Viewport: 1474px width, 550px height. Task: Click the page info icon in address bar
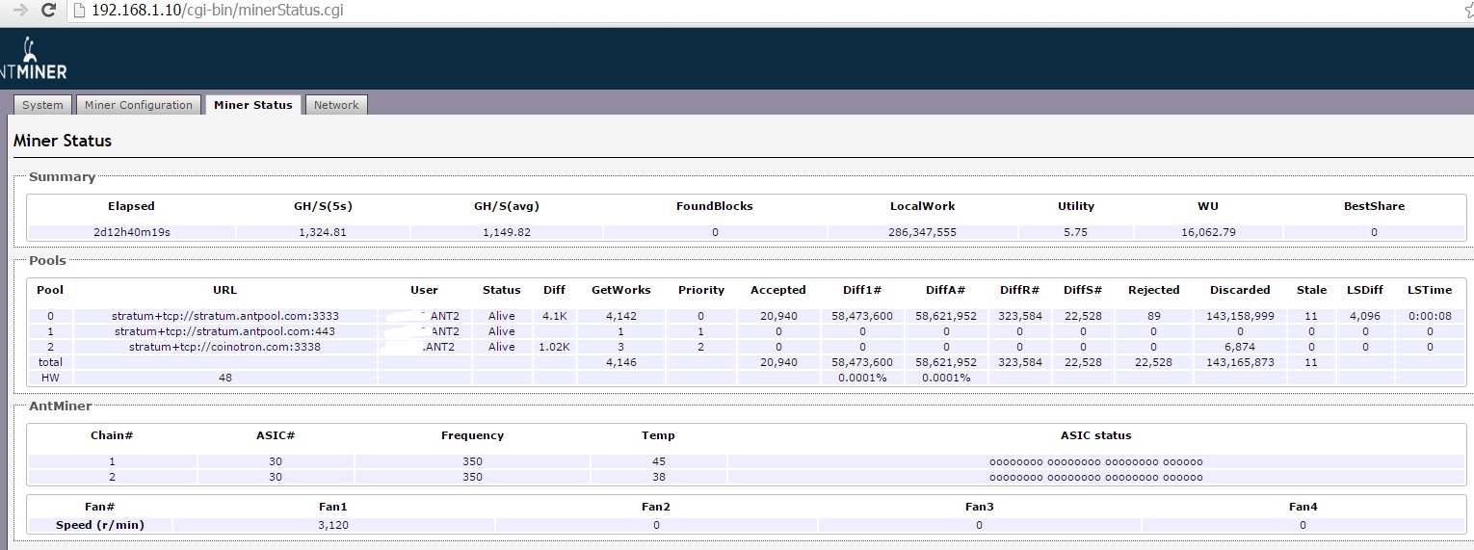click(80, 12)
